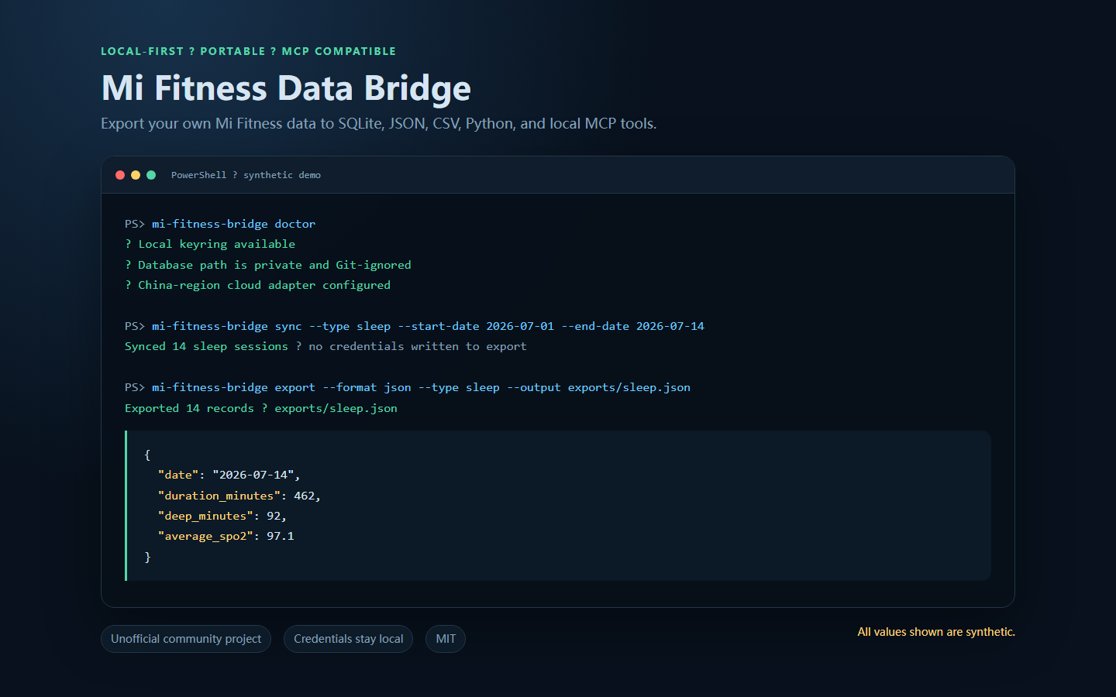
Task: Click 'China-region cloud adapter configured' line
Action: [257, 285]
